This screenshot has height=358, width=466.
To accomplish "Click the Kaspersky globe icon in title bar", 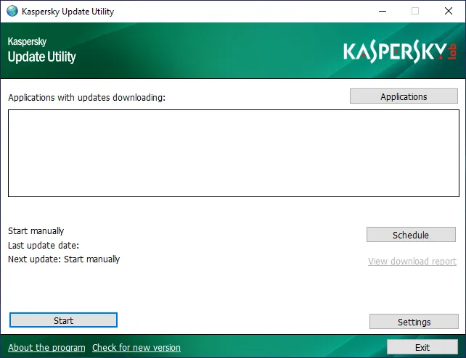I will click(12, 12).
